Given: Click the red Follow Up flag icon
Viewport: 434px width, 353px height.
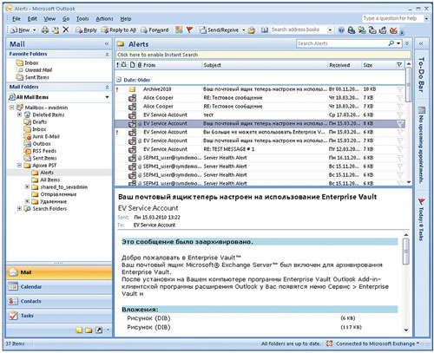Looking at the screenshot, I should click(x=190, y=29).
